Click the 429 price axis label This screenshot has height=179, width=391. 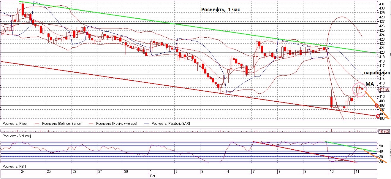tap(382, 13)
